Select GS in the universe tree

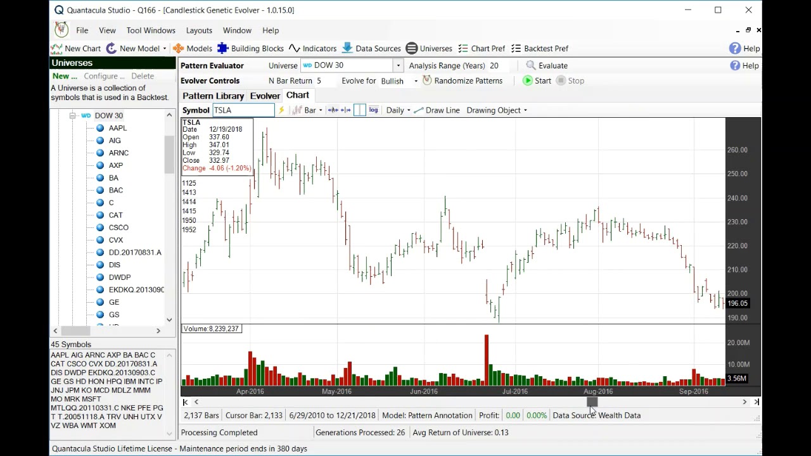114,315
